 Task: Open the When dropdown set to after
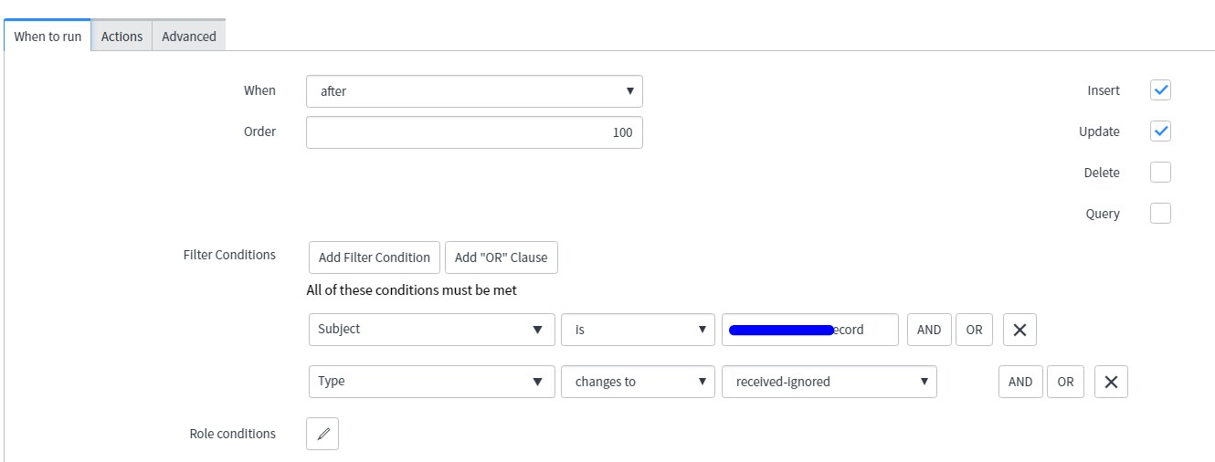click(x=474, y=91)
